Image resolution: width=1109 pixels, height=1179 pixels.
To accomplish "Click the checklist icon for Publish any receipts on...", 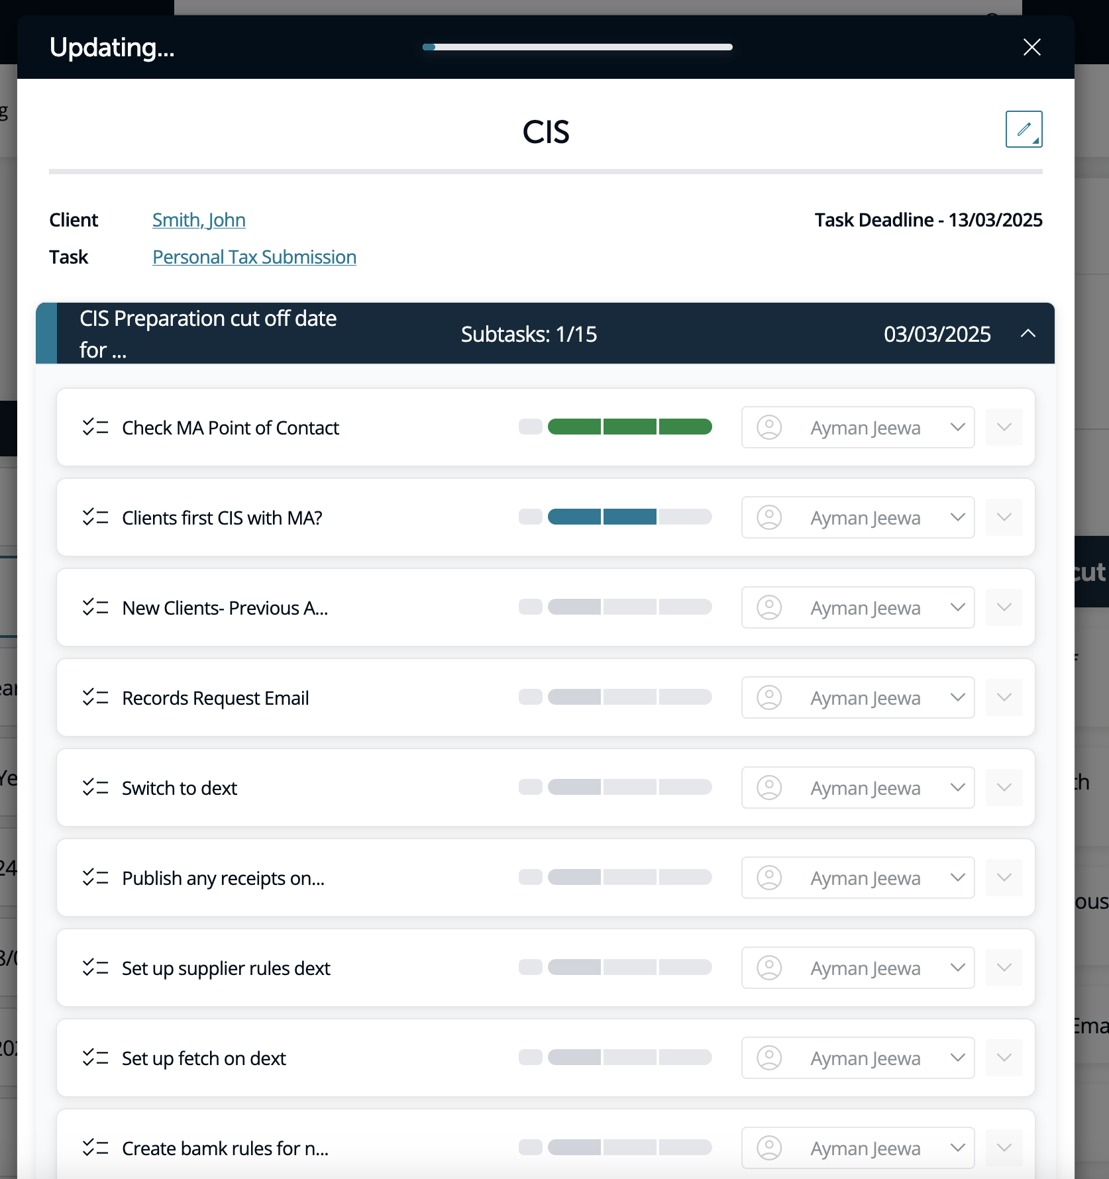I will click(95, 878).
